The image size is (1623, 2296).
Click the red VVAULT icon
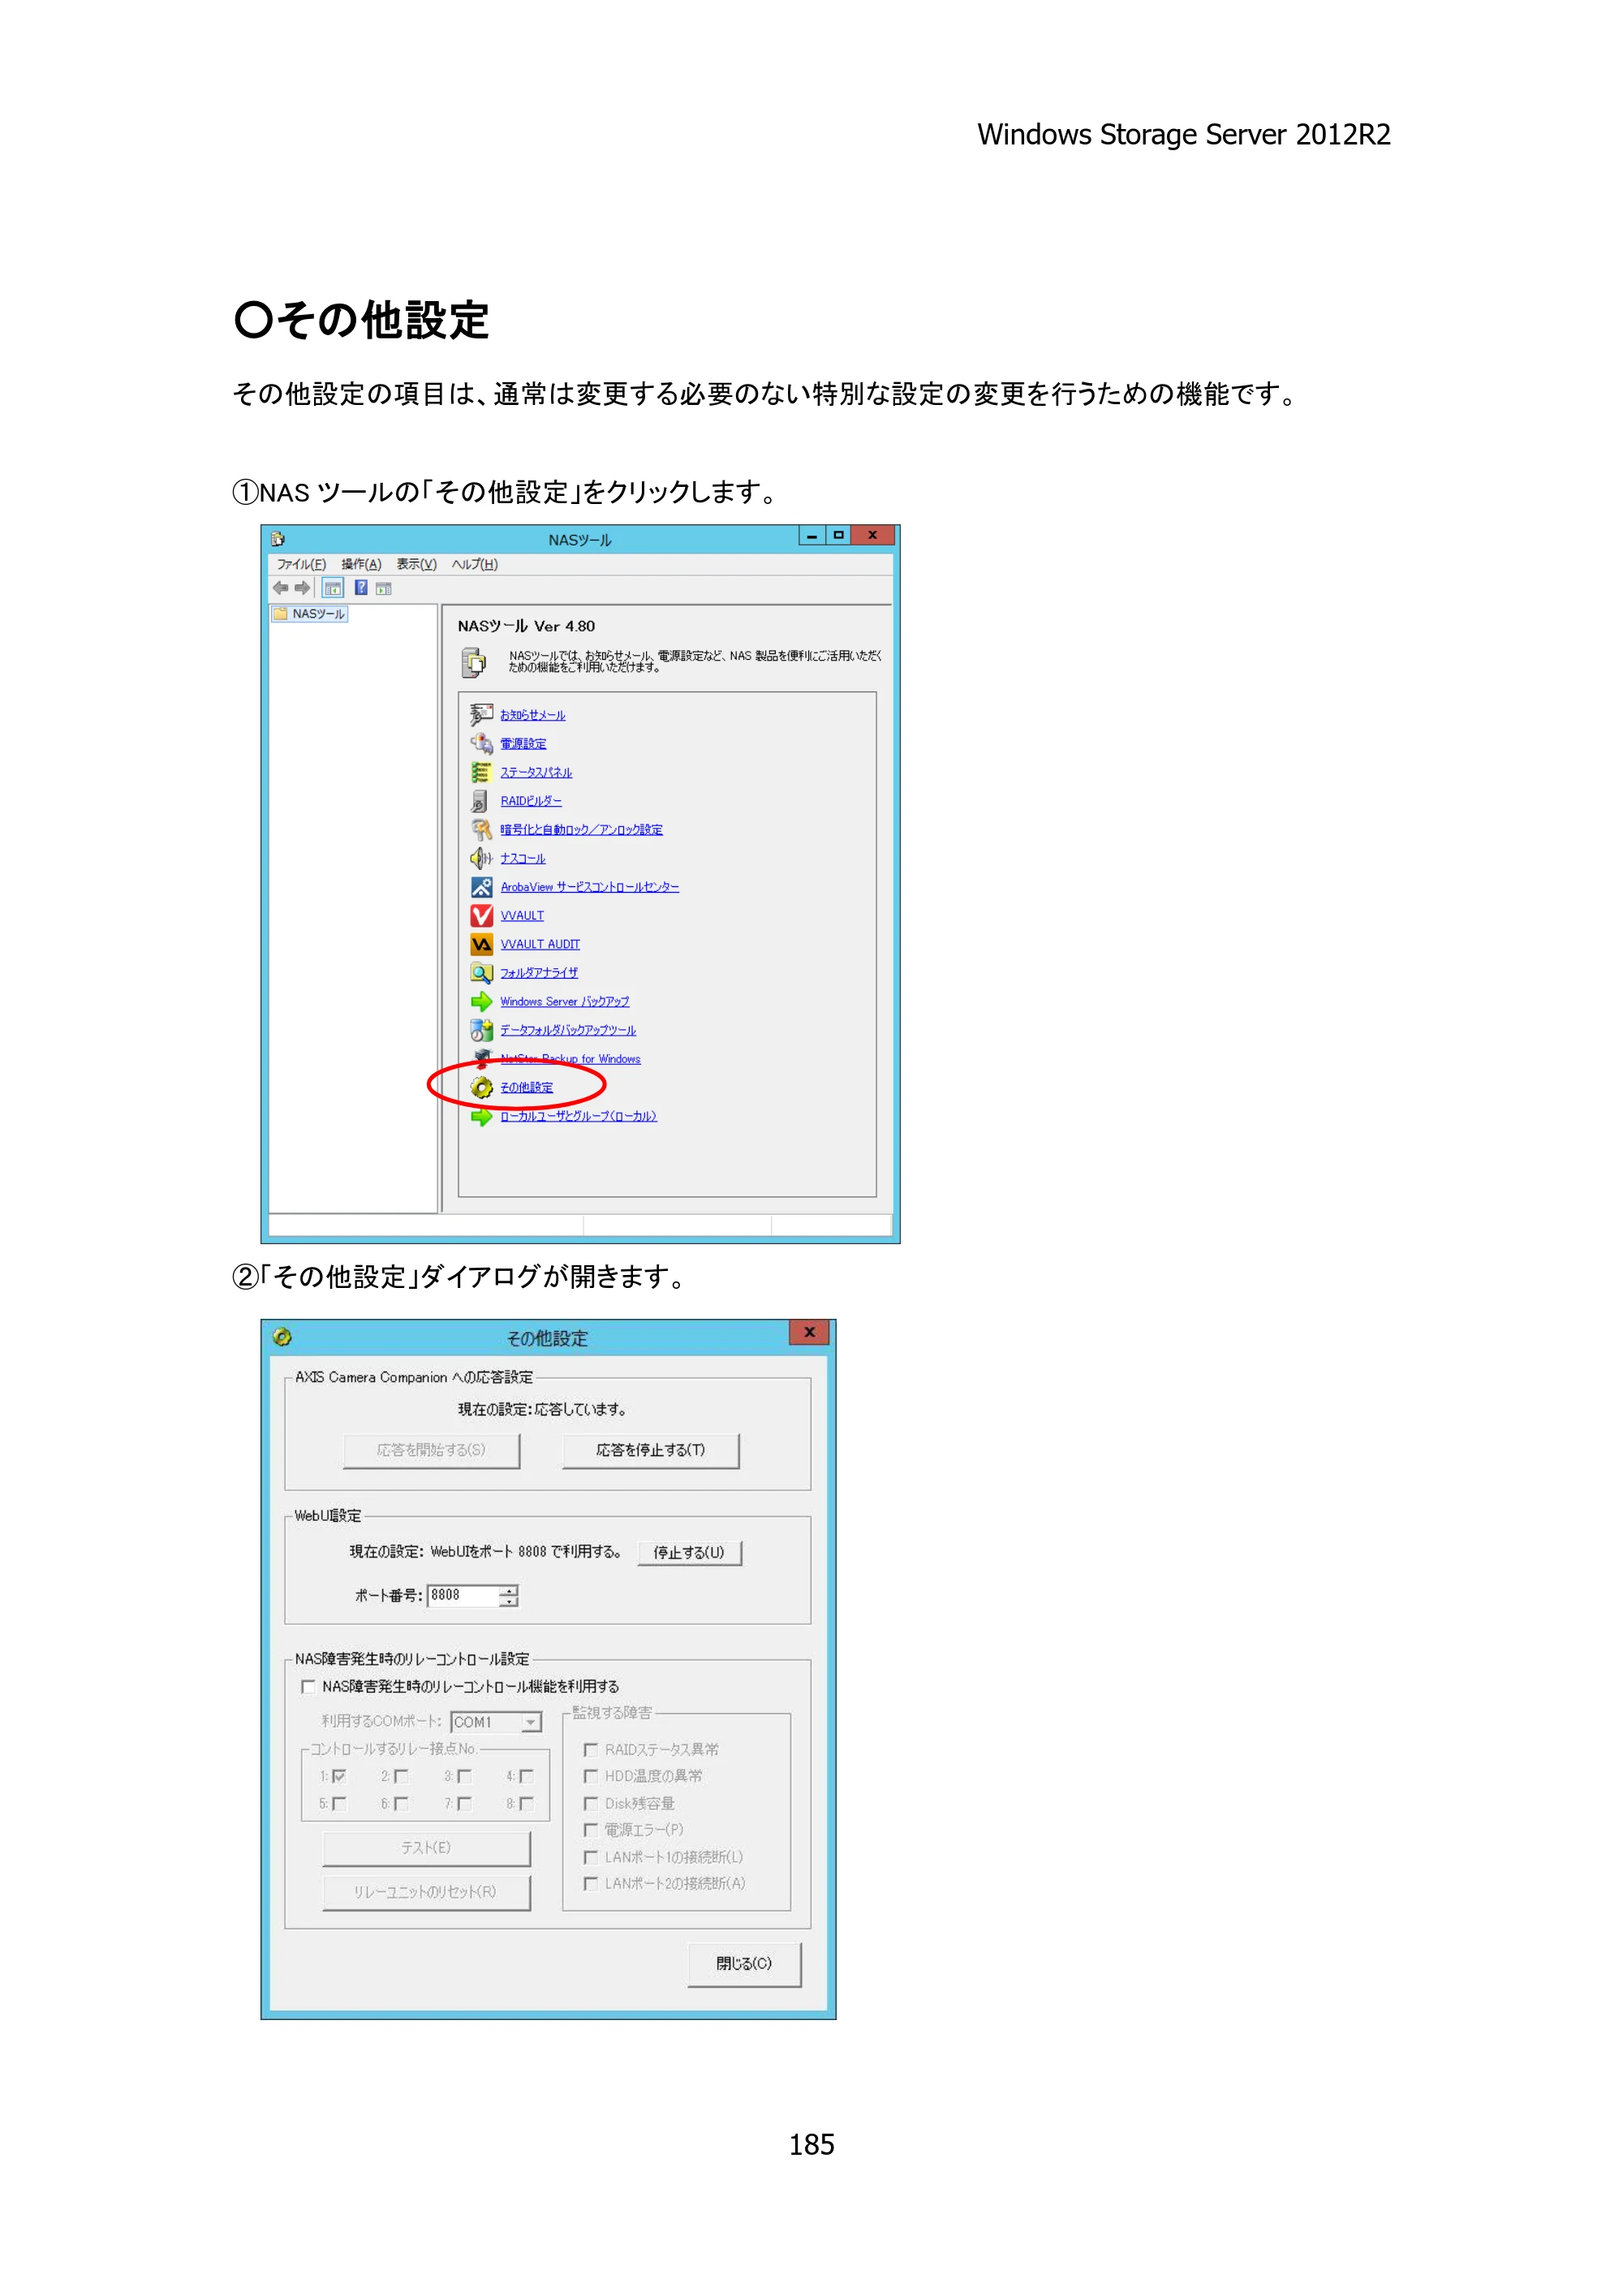click(481, 915)
